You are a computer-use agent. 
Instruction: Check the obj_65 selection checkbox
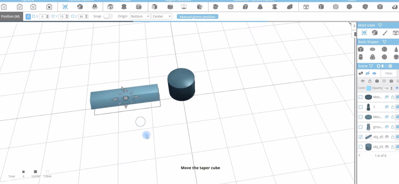pos(360,147)
